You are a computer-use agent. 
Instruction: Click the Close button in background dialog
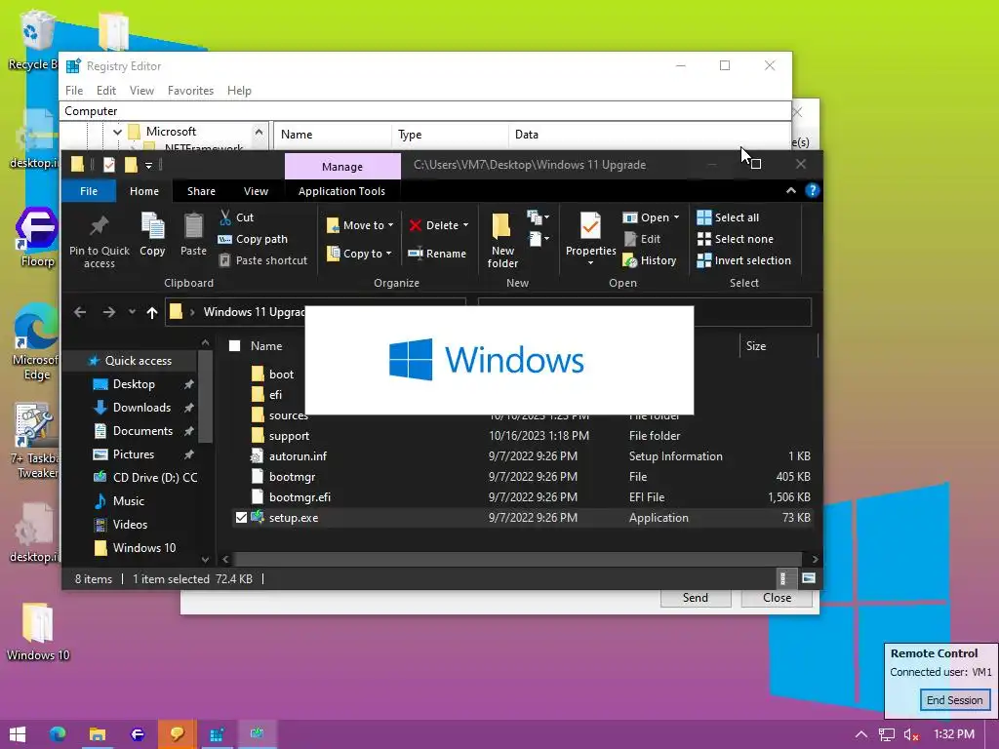(x=777, y=598)
